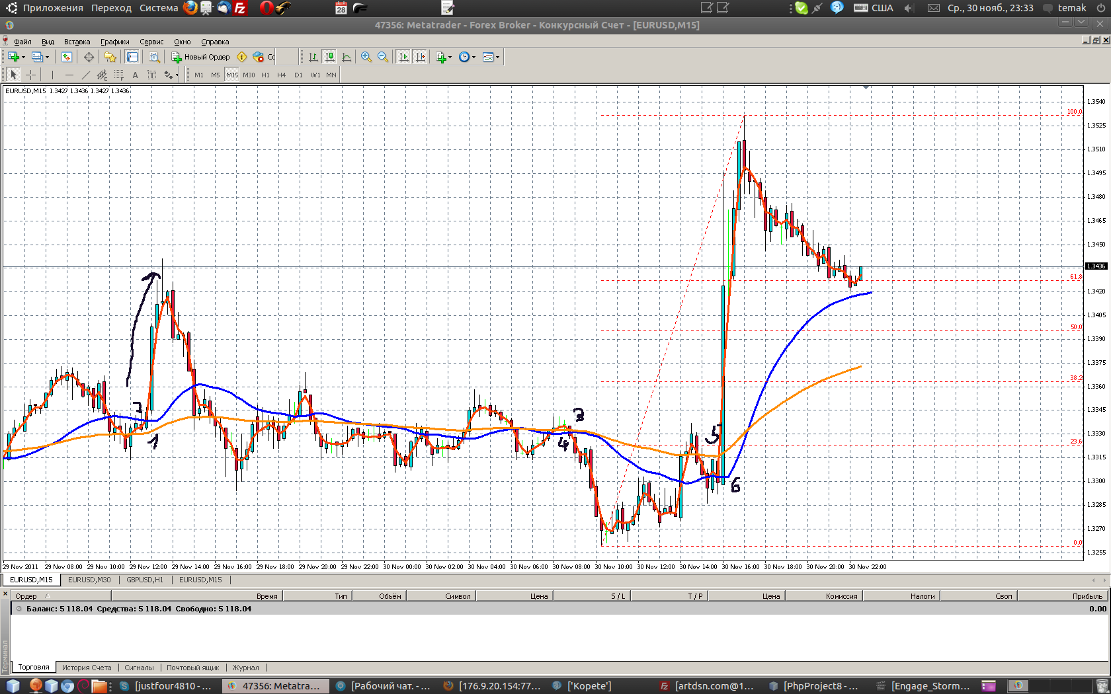
Task: Select the Text Label tool
Action: tap(151, 75)
